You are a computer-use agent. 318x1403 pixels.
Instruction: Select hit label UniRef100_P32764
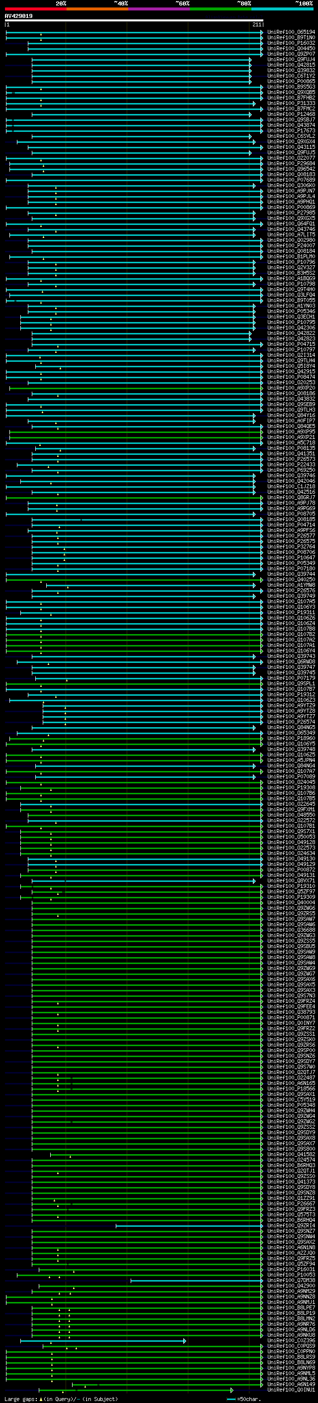291,546
